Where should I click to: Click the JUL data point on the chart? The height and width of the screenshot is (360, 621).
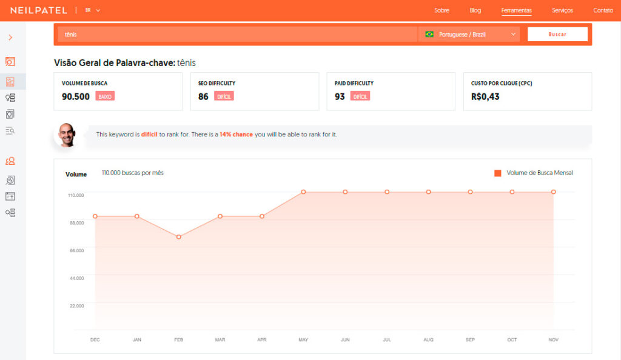pos(387,192)
